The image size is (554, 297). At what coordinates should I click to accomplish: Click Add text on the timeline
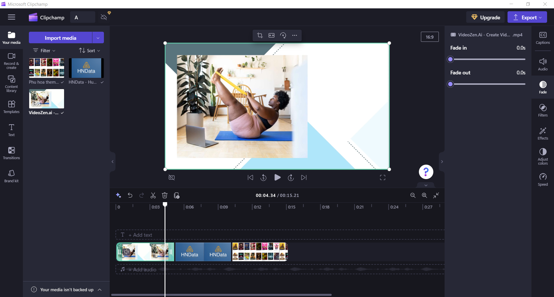[140, 235]
